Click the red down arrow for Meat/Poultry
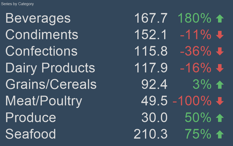Screen dimensions: 233x146 point(220,101)
